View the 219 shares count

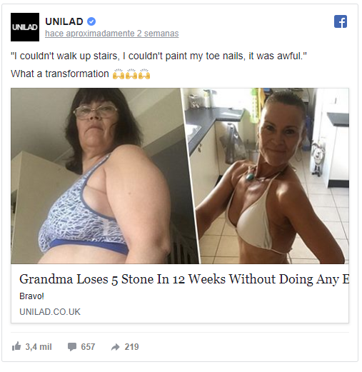[x=131, y=347]
